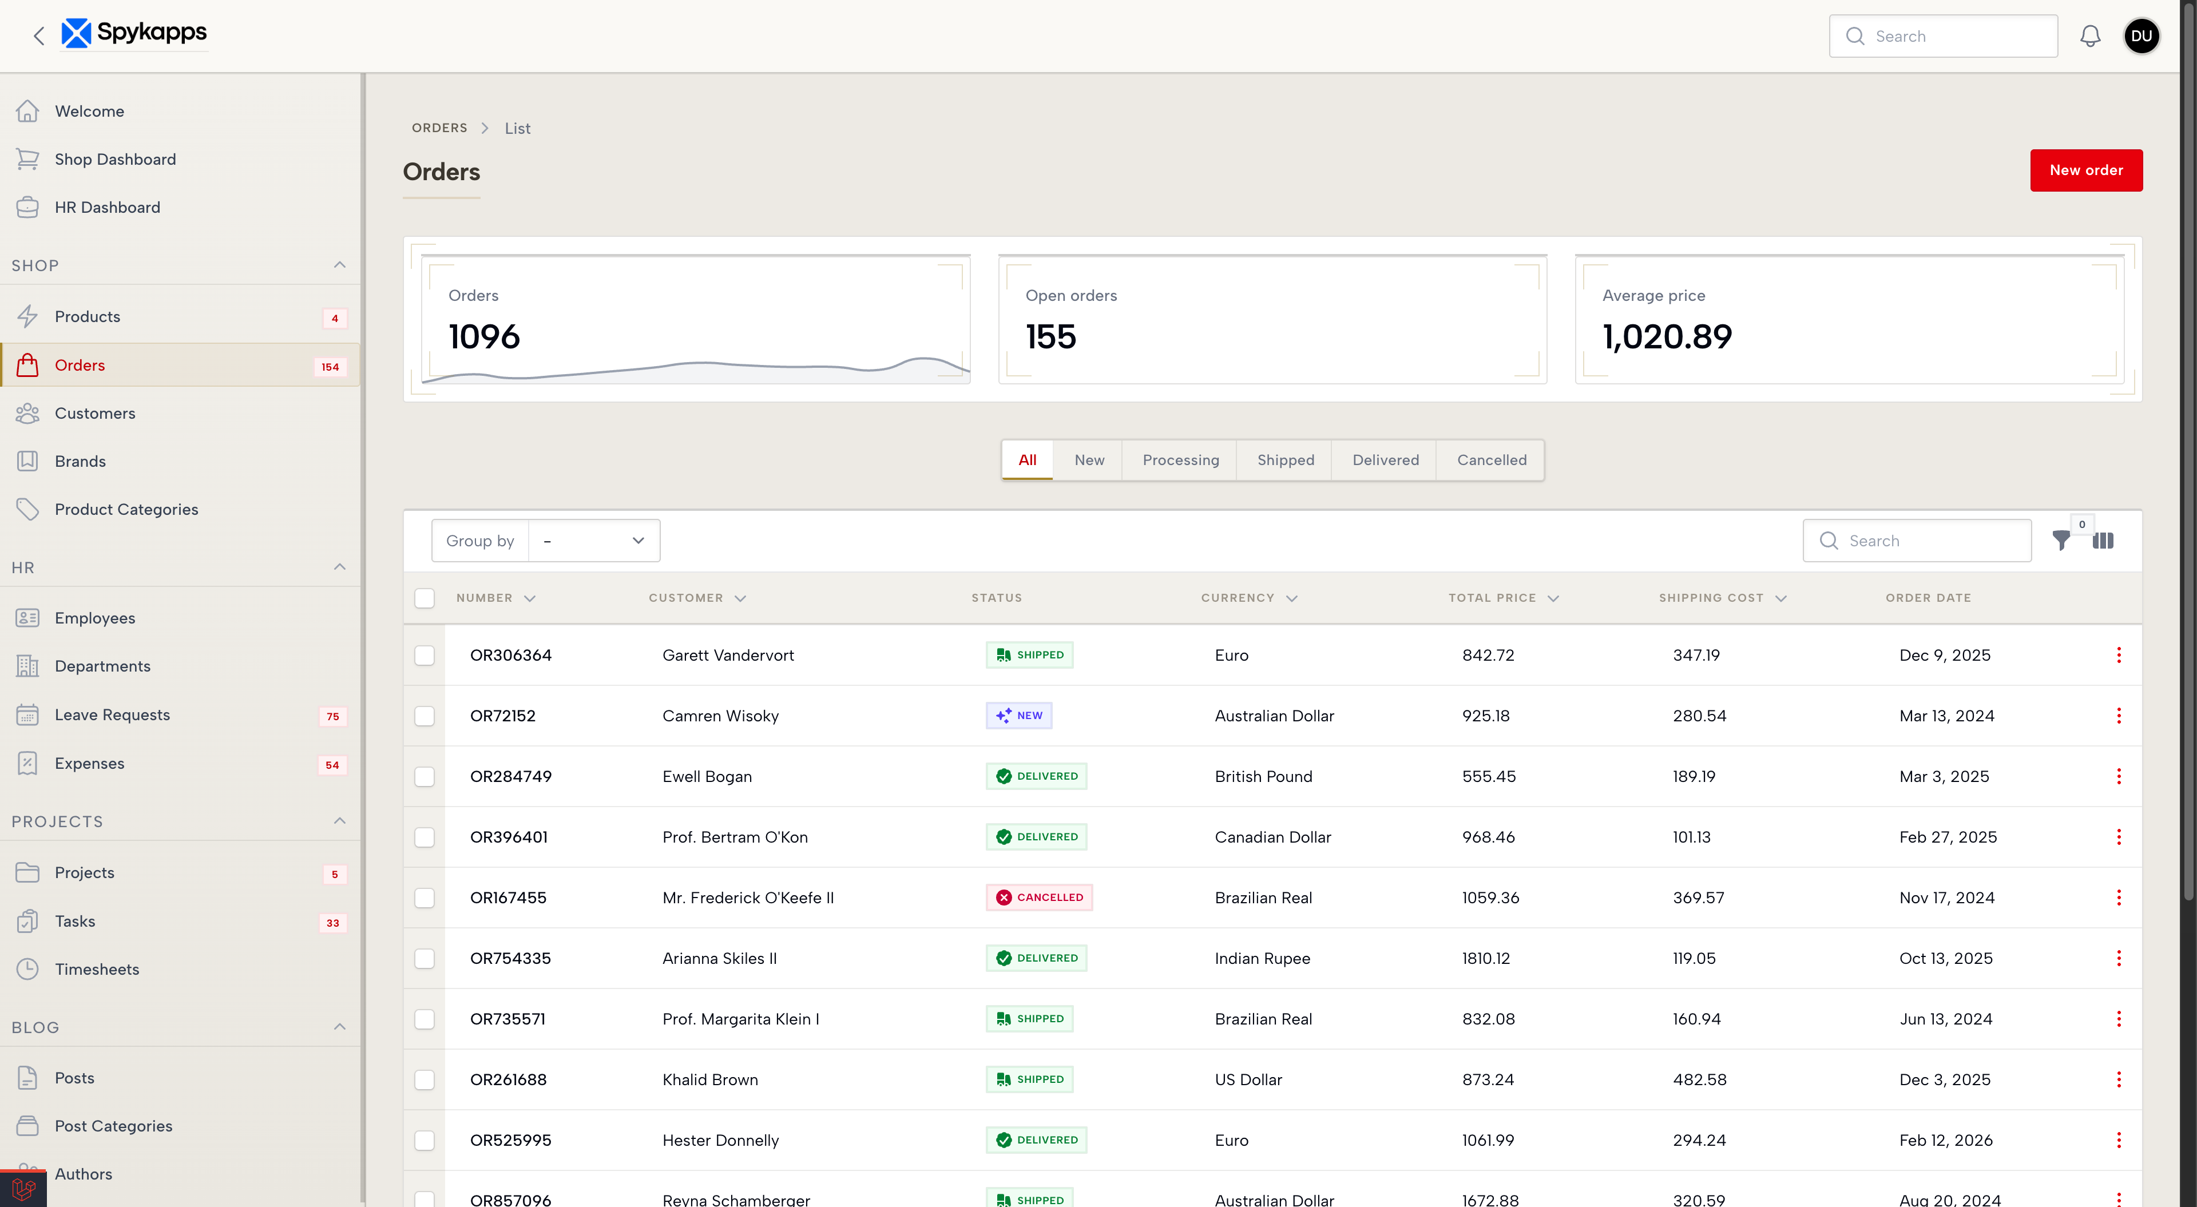Open the Group by dropdown
This screenshot has height=1207, width=2197.
pos(594,541)
